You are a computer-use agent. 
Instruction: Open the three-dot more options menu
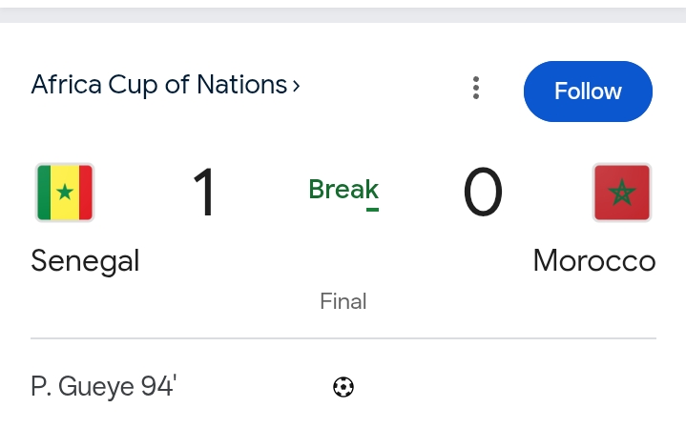click(x=476, y=89)
